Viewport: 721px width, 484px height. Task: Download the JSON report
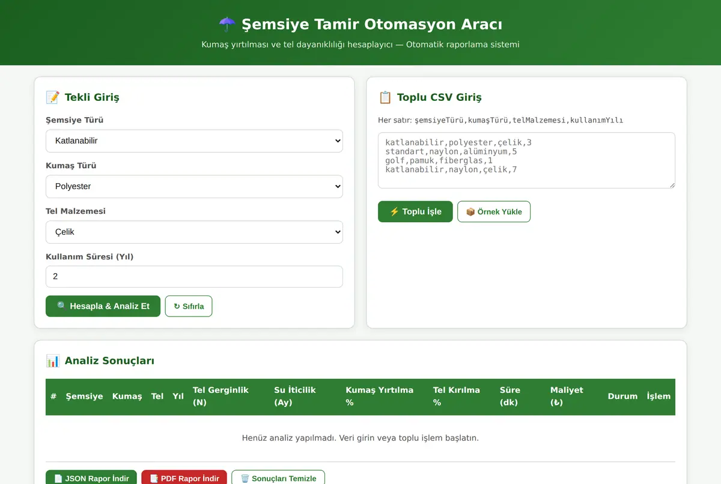point(91,479)
